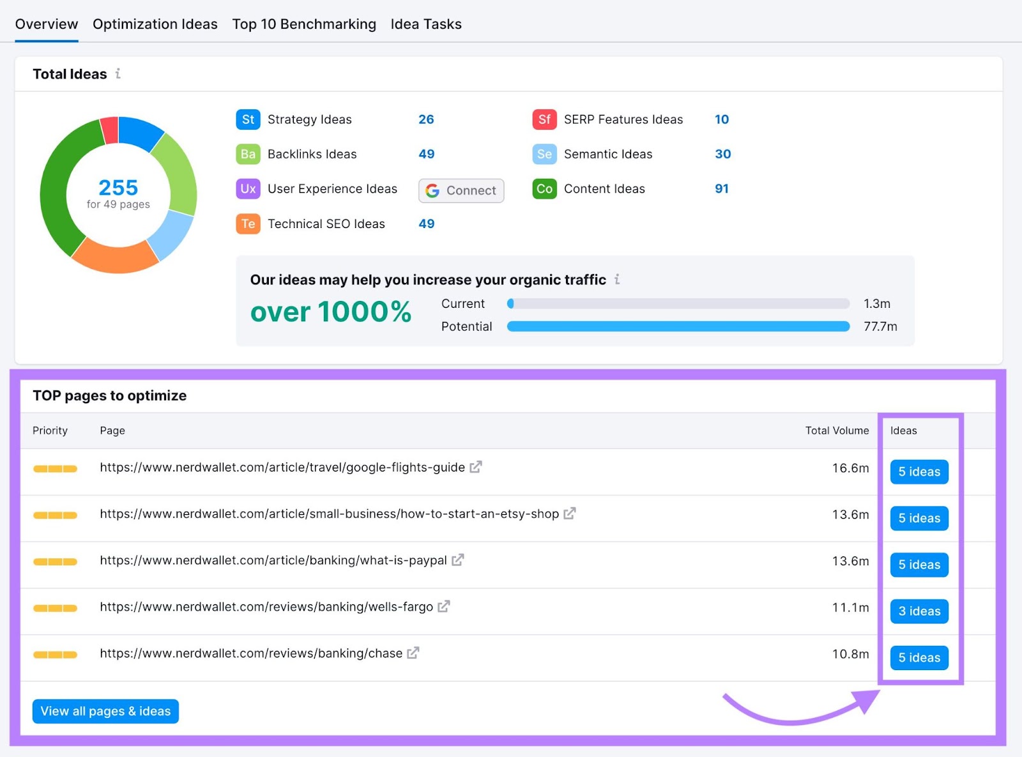Image resolution: width=1022 pixels, height=757 pixels.
Task: Click the Technical SEO 'Te' icon
Action: [248, 224]
